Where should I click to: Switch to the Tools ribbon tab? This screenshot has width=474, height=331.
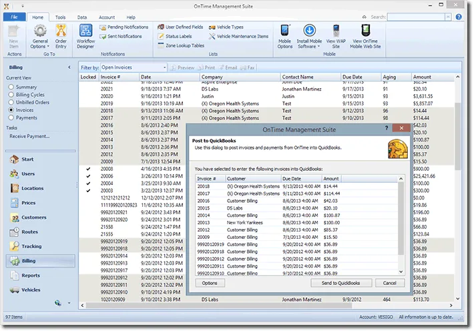tap(60, 17)
